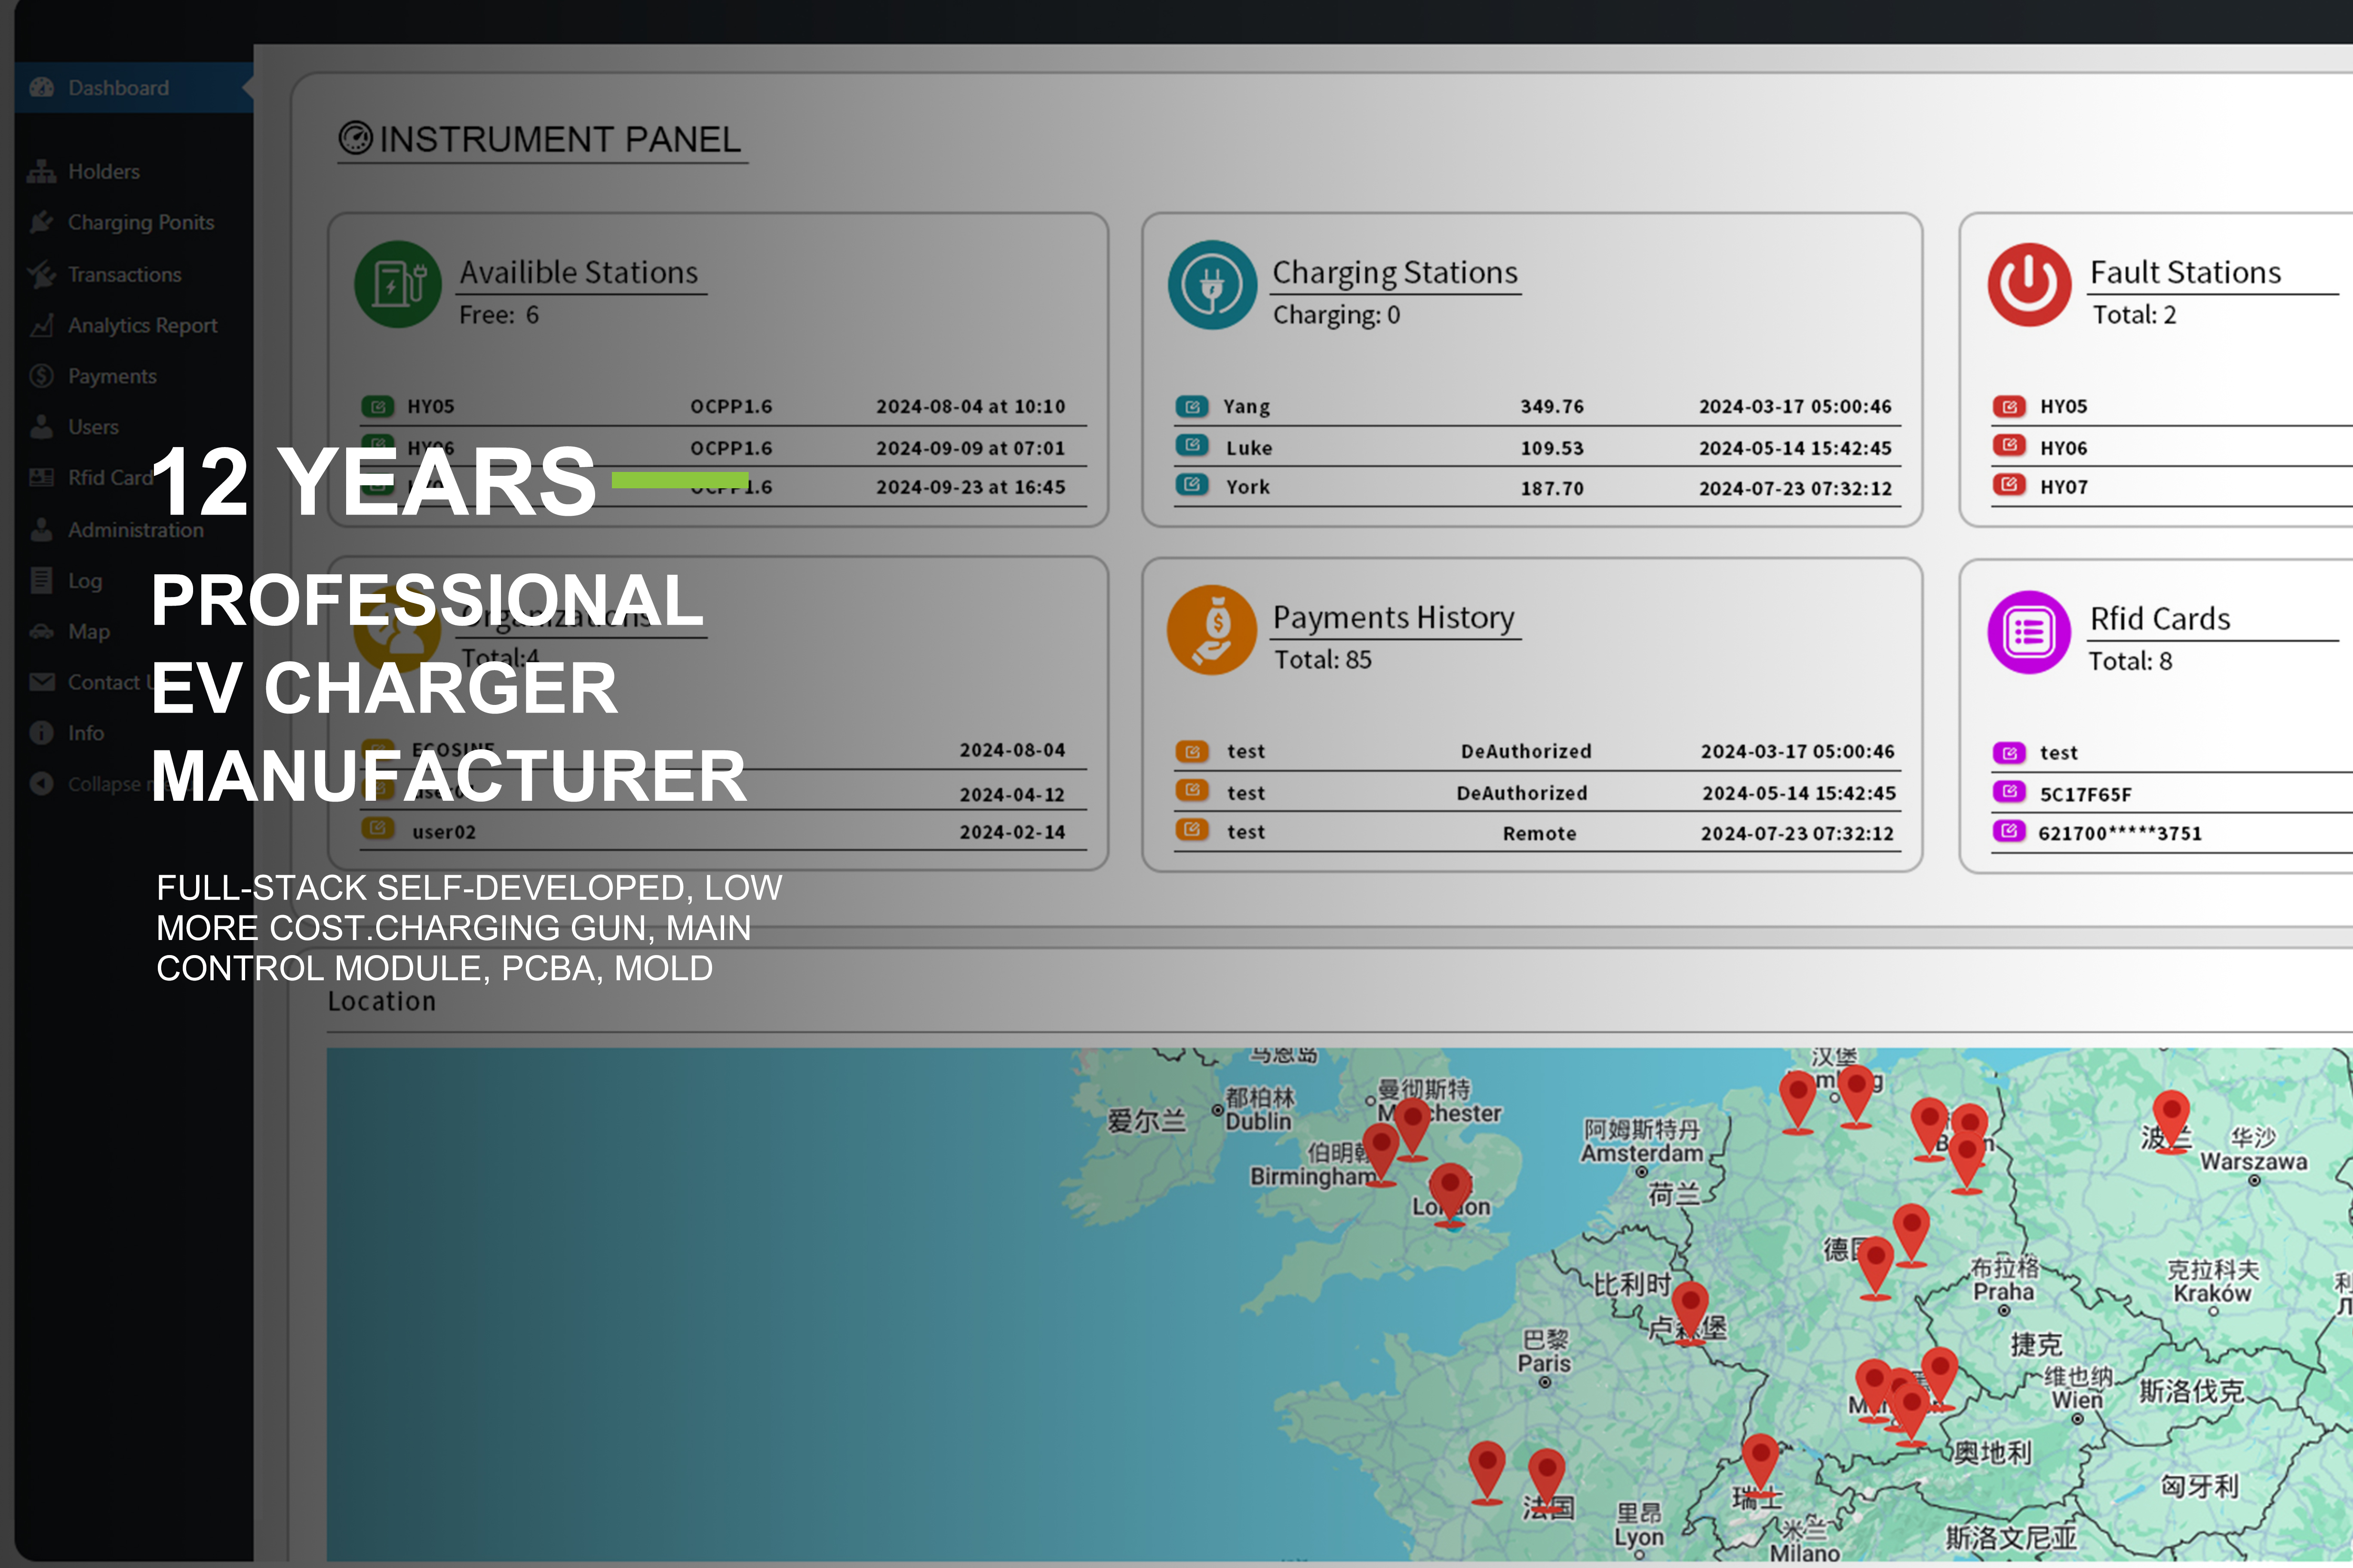2353x1568 pixels.
Task: Click the Info circle icon
Action: pyautogui.click(x=41, y=733)
